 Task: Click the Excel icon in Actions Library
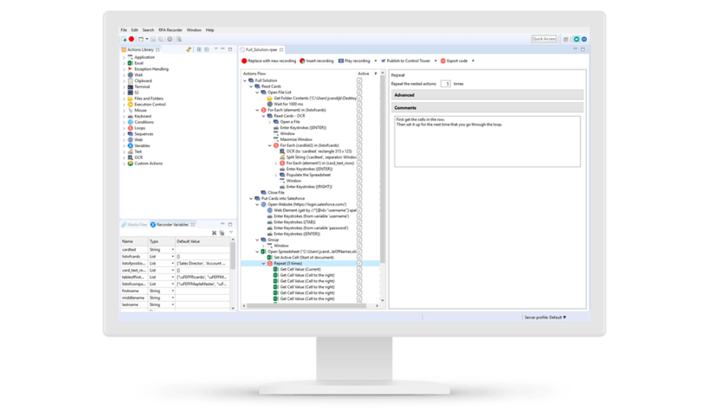[x=130, y=63]
